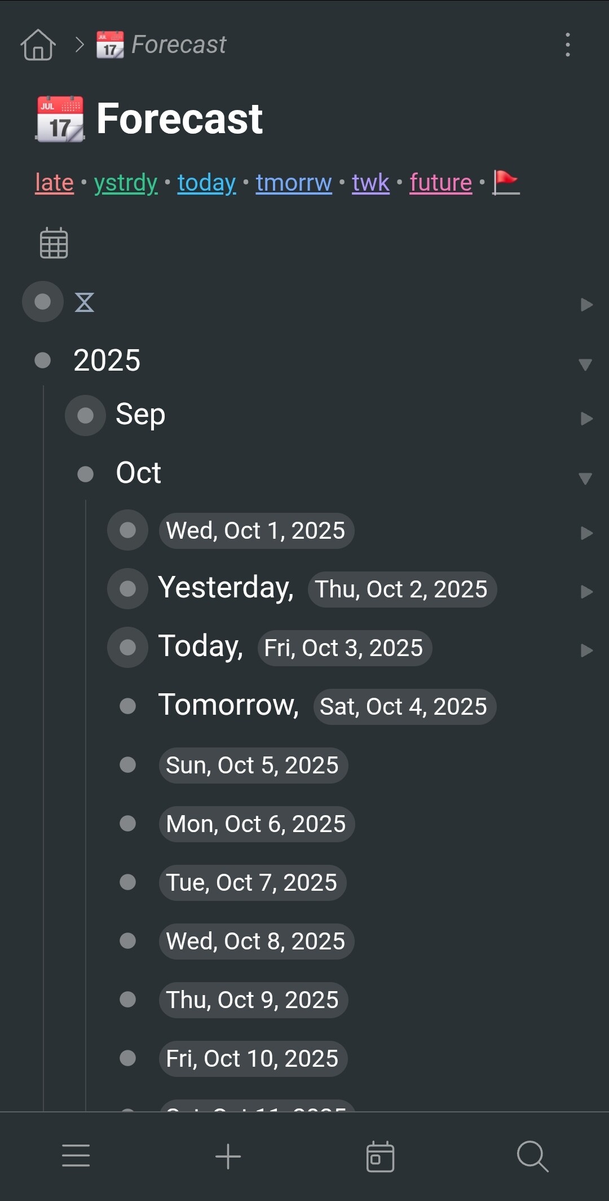Screen dimensions: 609x1201
Task: Tap the plus icon to add item
Action: pyautogui.click(x=228, y=1156)
